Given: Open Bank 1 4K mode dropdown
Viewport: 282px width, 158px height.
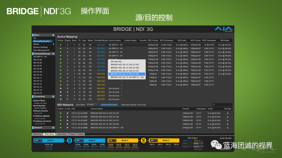Looking at the screenshot, I should (38, 141).
